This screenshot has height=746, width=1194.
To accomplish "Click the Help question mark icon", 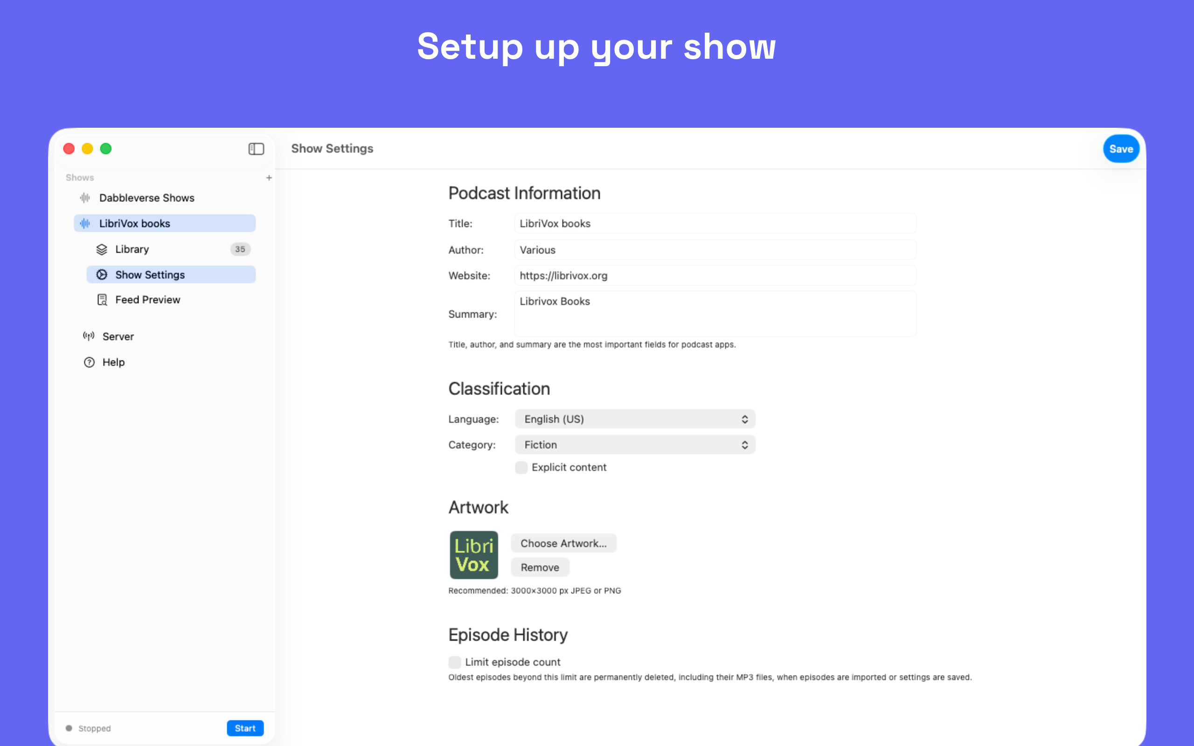I will click(x=89, y=362).
